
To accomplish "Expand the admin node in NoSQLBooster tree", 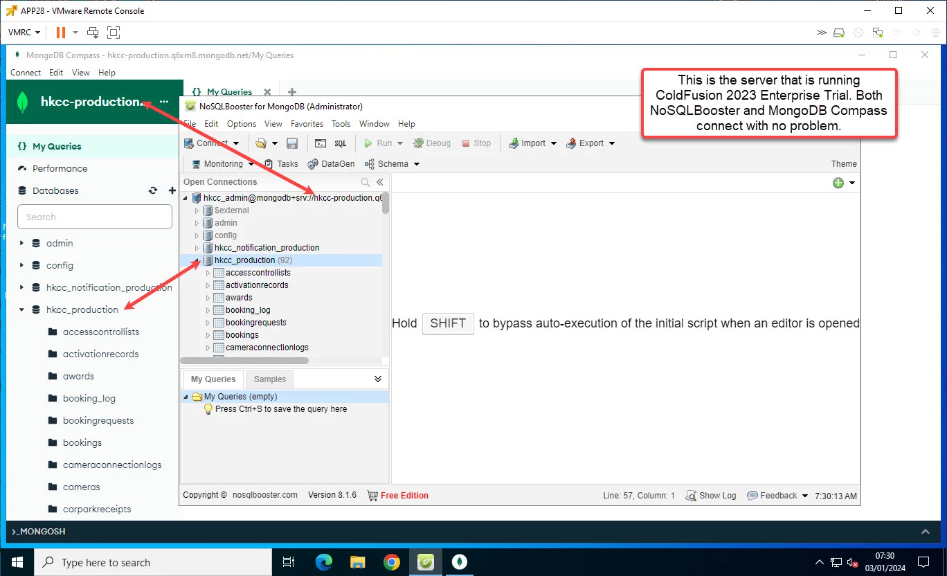I will tap(197, 223).
